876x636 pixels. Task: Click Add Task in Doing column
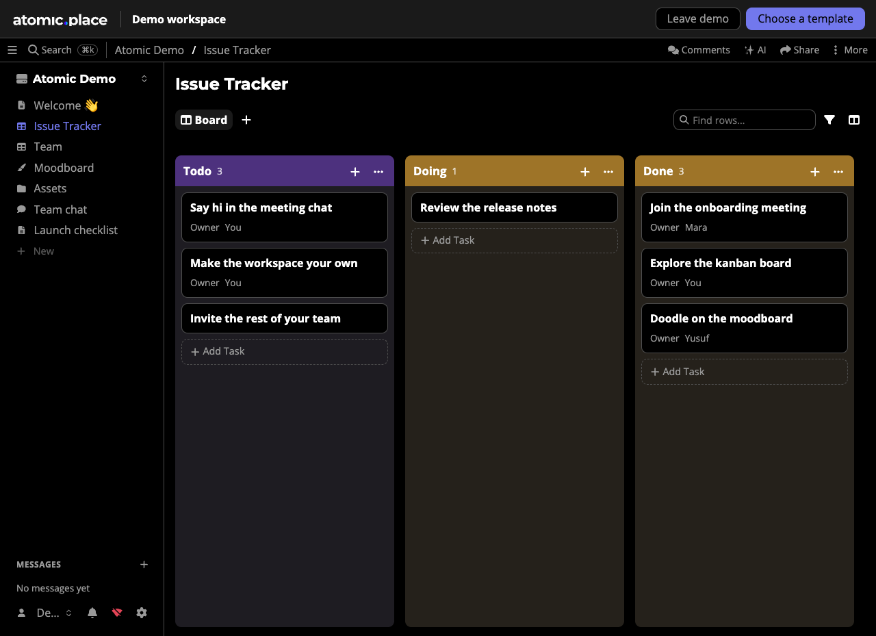click(x=515, y=240)
